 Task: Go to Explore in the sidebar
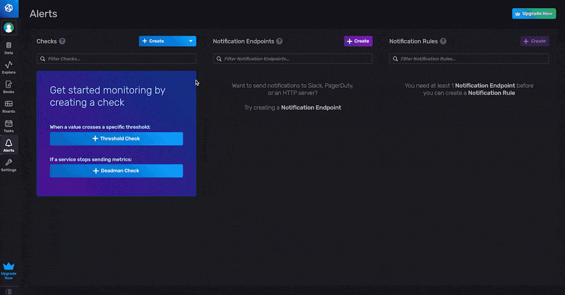(9, 67)
